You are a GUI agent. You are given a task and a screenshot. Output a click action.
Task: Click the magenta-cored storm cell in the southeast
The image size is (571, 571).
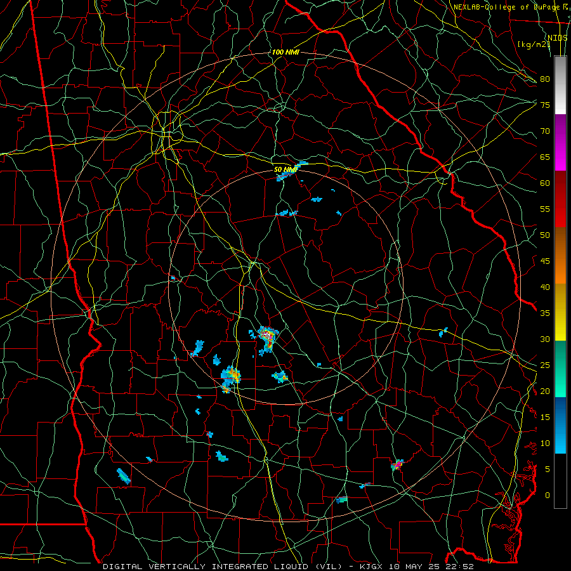pyautogui.click(x=397, y=464)
